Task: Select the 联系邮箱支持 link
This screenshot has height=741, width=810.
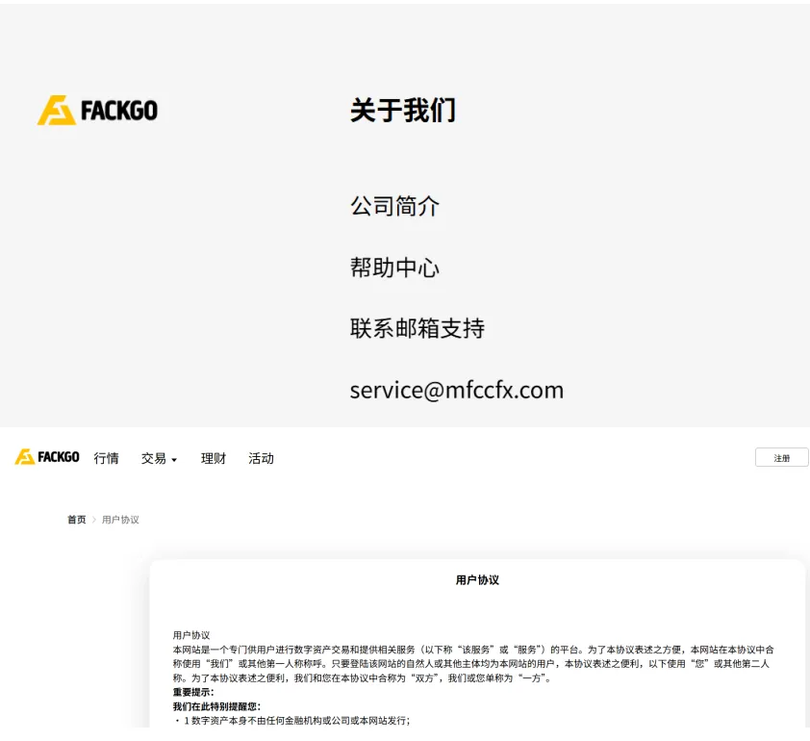Action: point(418,328)
